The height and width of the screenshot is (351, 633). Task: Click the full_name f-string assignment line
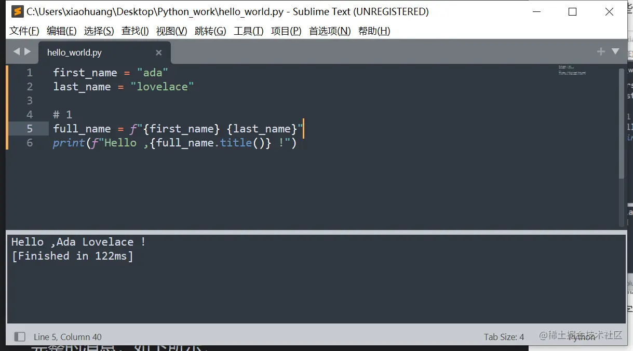coord(178,129)
